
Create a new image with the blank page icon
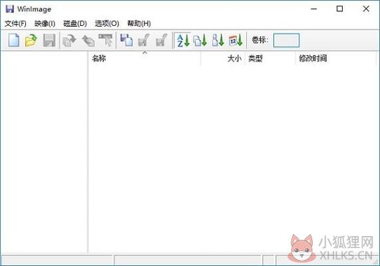pos(14,40)
